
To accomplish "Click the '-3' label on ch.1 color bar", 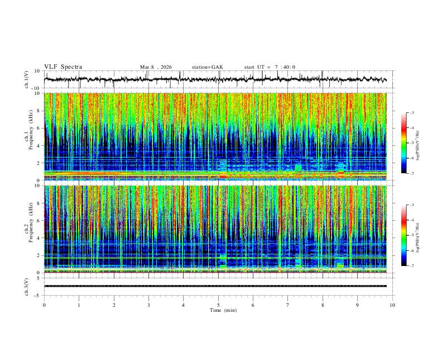I will tap(412, 113).
